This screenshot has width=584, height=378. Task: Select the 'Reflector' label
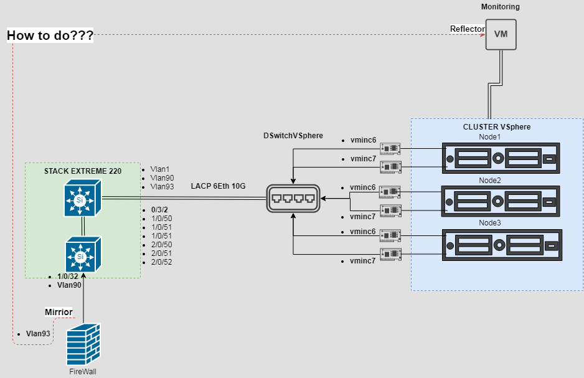[467, 29]
